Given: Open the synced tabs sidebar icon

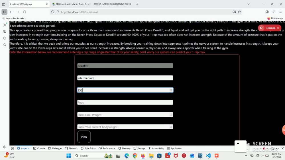Looking at the screenshot, I should pyautogui.click(x=5, y=32).
